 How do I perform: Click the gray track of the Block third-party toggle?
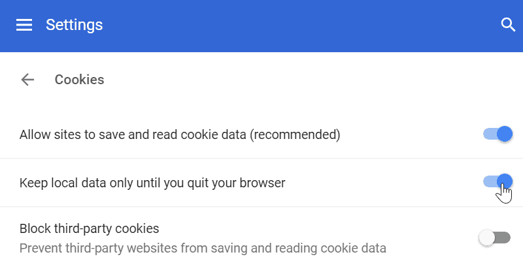pos(504,238)
